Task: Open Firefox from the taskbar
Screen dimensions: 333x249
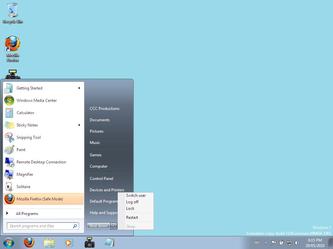Action: click(x=29, y=243)
